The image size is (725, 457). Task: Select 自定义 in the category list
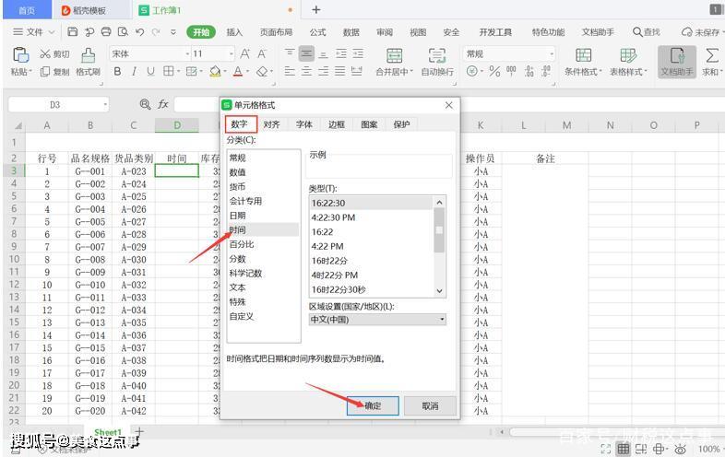click(x=263, y=317)
